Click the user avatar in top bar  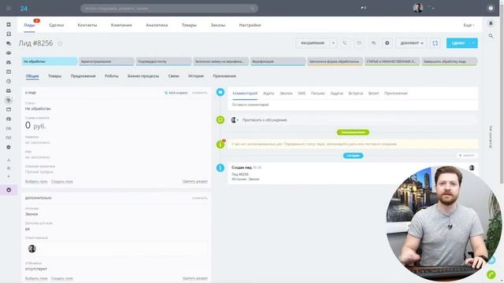tap(418, 8)
